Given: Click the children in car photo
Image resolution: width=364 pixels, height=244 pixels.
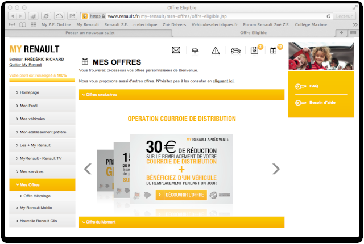Looking at the screenshot, I should pos(321,56).
